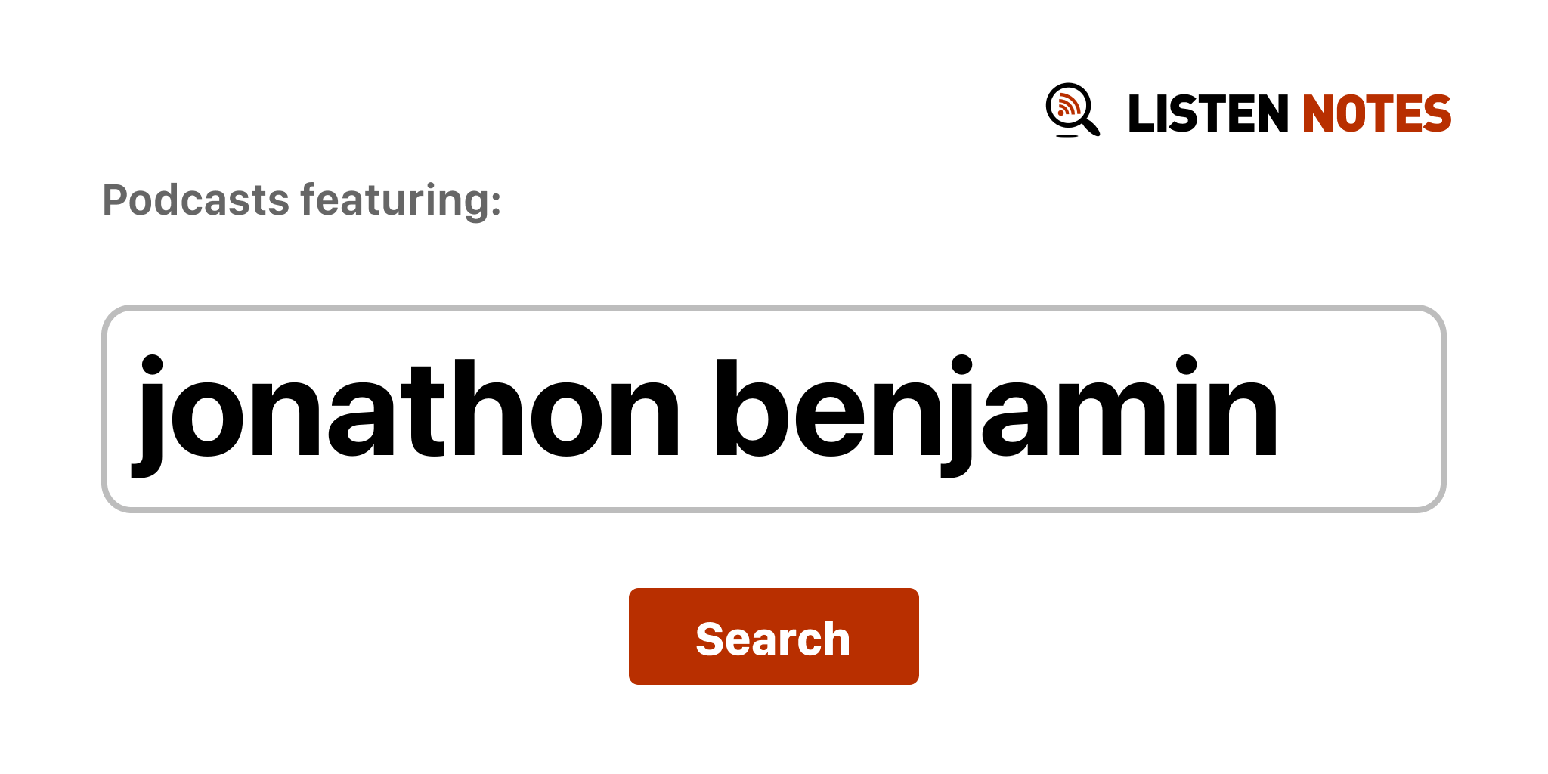Click the word jonathon in the search box
1548x774 pixels.
coord(408,409)
